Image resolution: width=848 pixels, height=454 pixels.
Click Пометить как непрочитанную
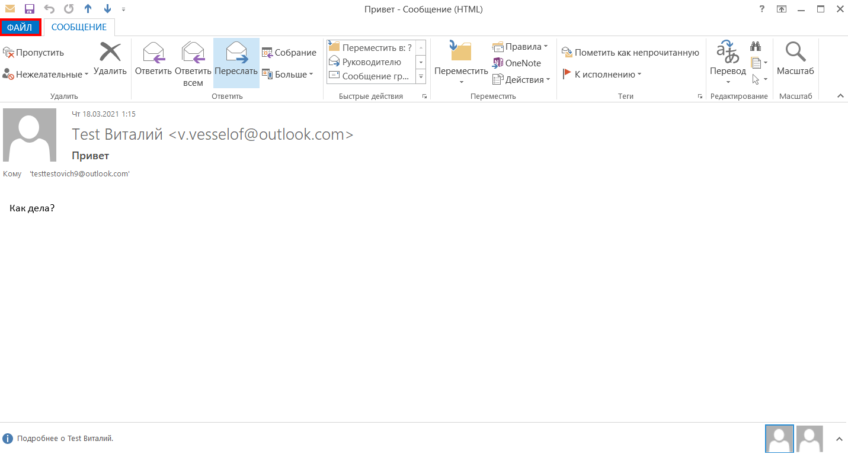tap(631, 53)
